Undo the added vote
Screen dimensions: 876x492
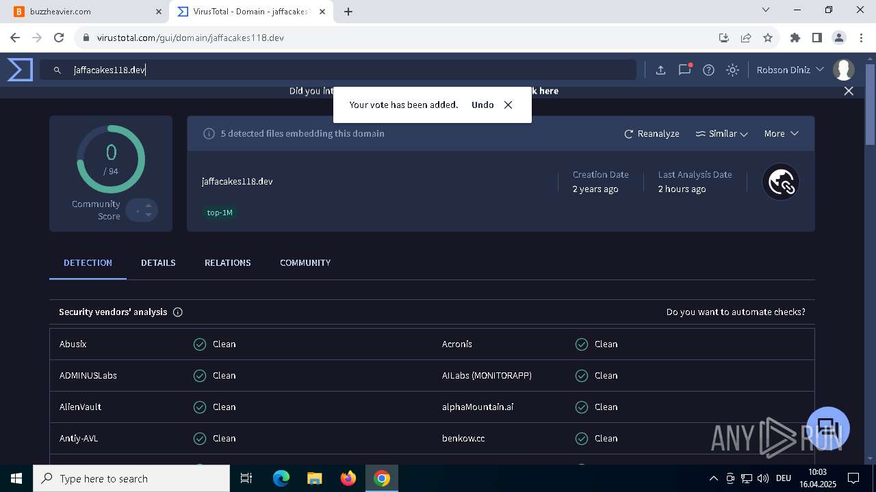[482, 105]
